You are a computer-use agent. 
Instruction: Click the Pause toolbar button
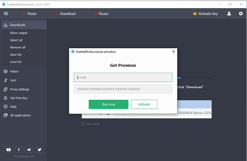[x=101, y=14]
